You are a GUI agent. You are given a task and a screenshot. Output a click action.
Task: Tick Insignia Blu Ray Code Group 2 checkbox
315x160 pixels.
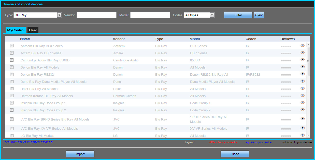12,110
